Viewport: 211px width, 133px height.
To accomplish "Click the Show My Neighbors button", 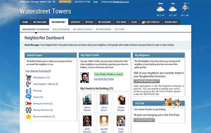I will (147, 81).
